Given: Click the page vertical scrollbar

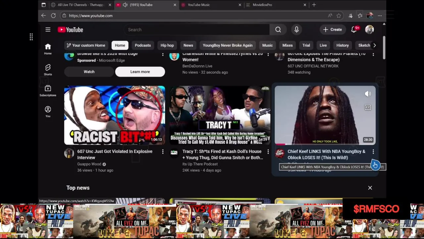Looking at the screenshot, I should tap(384, 47).
